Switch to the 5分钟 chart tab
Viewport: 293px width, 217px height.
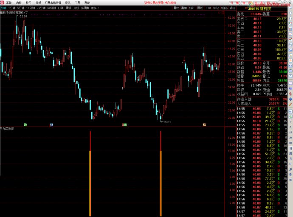point(21,8)
